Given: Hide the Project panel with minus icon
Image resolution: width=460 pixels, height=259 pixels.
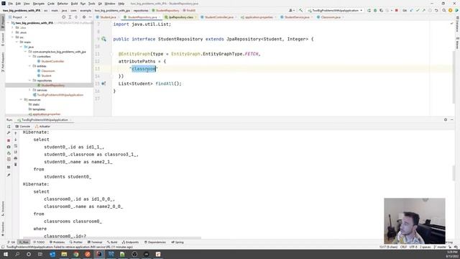Looking at the screenshot, I should [90, 17].
